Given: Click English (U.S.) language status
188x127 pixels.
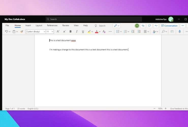Looking at the screenshot, I should 33,109.
